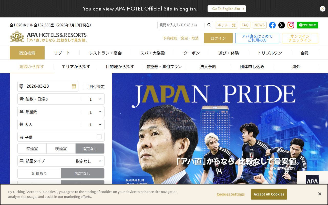Open the スパ・大浴殿 menu item

tap(152, 53)
